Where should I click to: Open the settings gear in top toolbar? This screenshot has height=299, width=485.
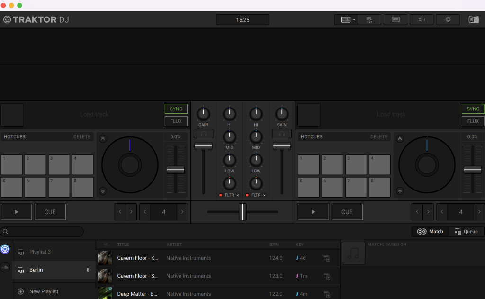[x=448, y=19]
